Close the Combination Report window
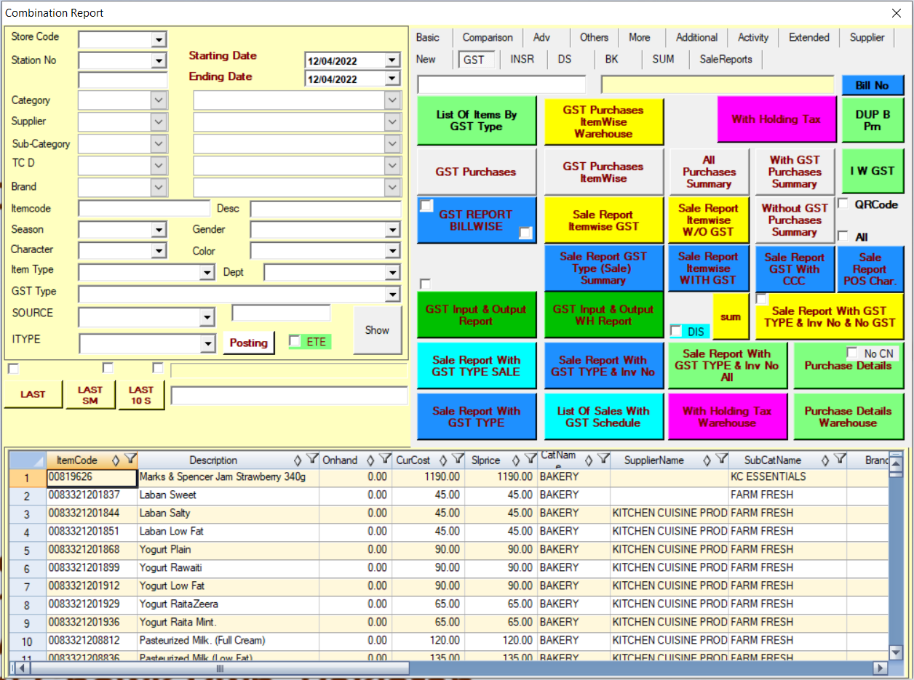This screenshot has width=914, height=680. click(897, 13)
